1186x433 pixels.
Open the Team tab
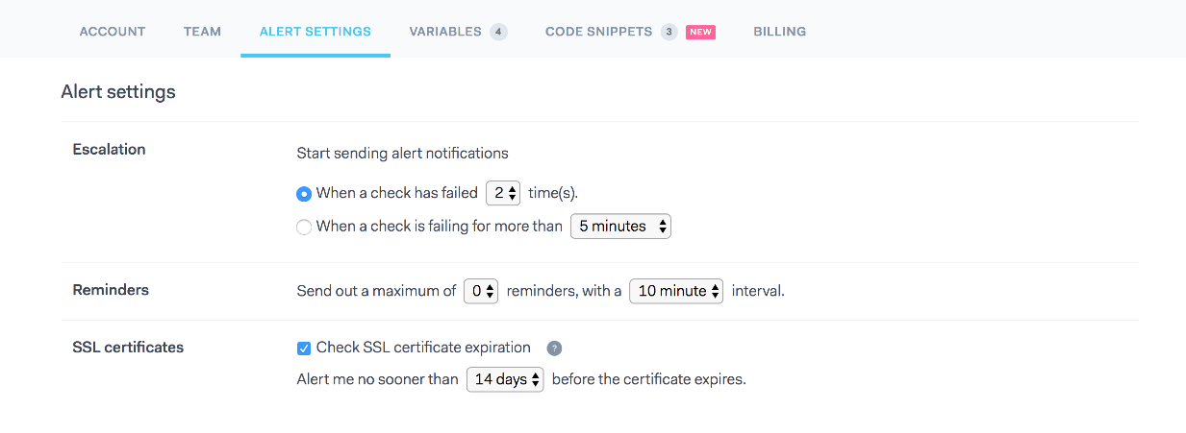(202, 32)
